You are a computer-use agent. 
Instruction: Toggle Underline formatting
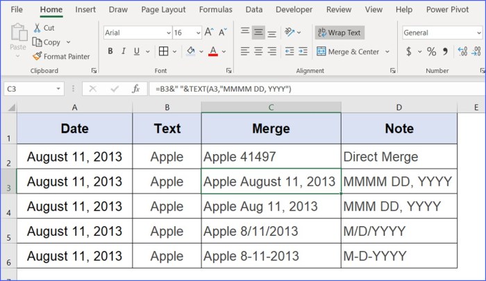coord(136,51)
